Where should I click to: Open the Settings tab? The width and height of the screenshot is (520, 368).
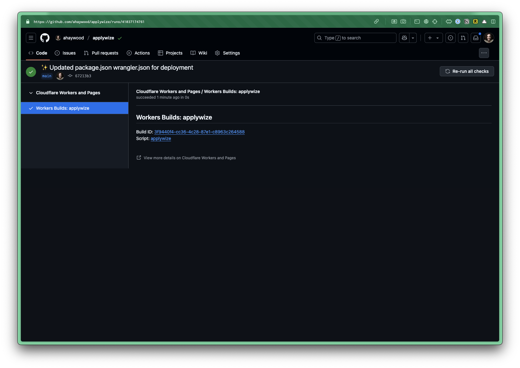(231, 53)
